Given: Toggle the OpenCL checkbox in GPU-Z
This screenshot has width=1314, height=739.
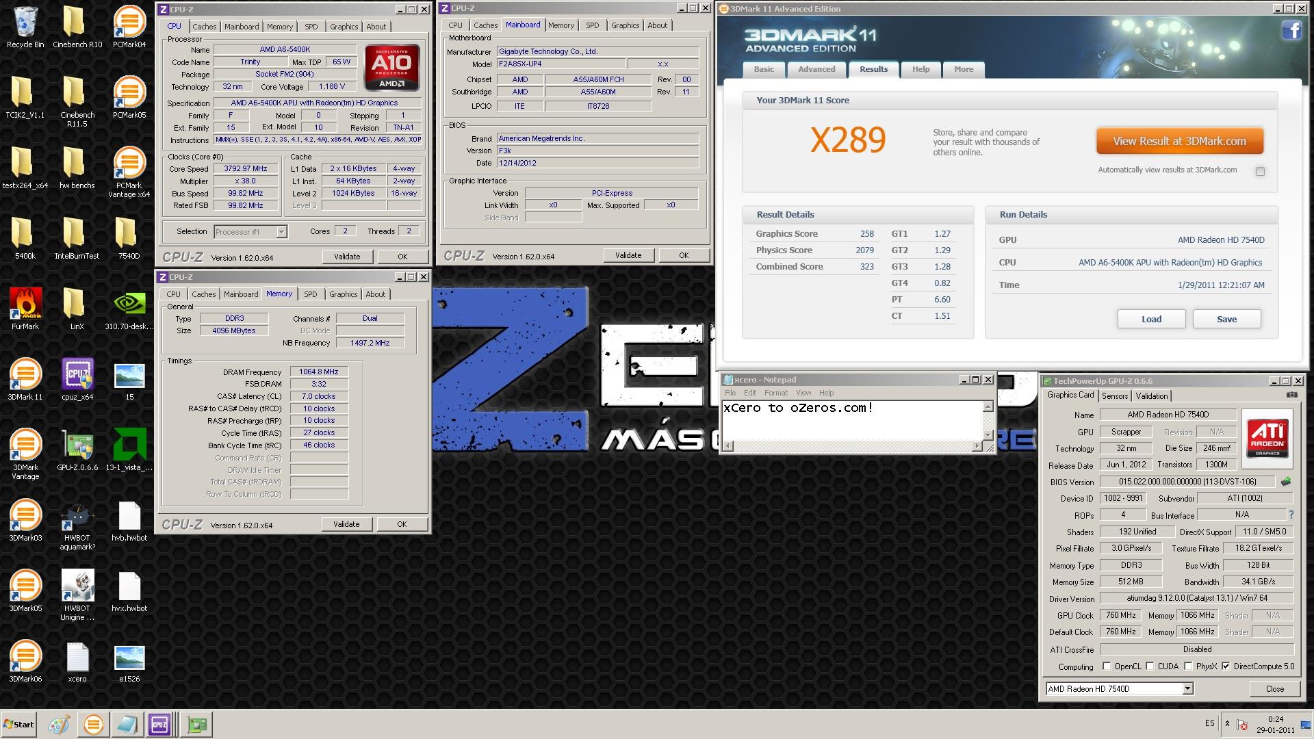Looking at the screenshot, I should tap(1107, 666).
